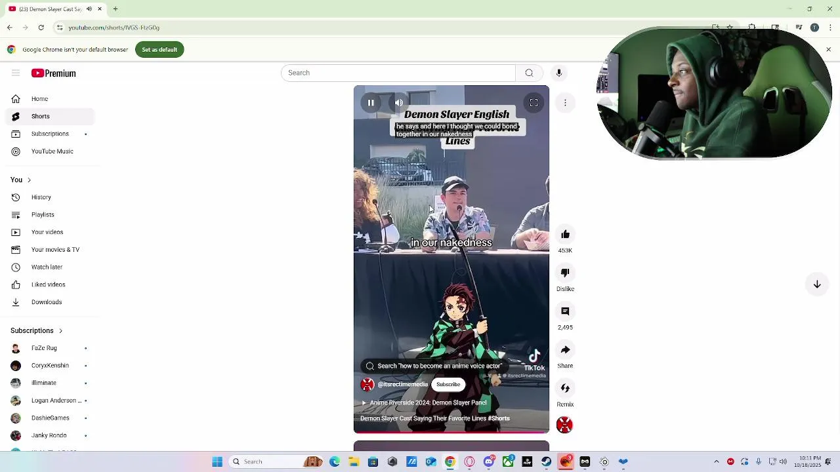Go forward in browser history
Viewport: 840px width, 472px height.
coord(26,28)
